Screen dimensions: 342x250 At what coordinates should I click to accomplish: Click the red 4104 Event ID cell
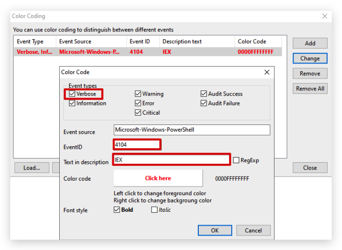pyautogui.click(x=136, y=52)
